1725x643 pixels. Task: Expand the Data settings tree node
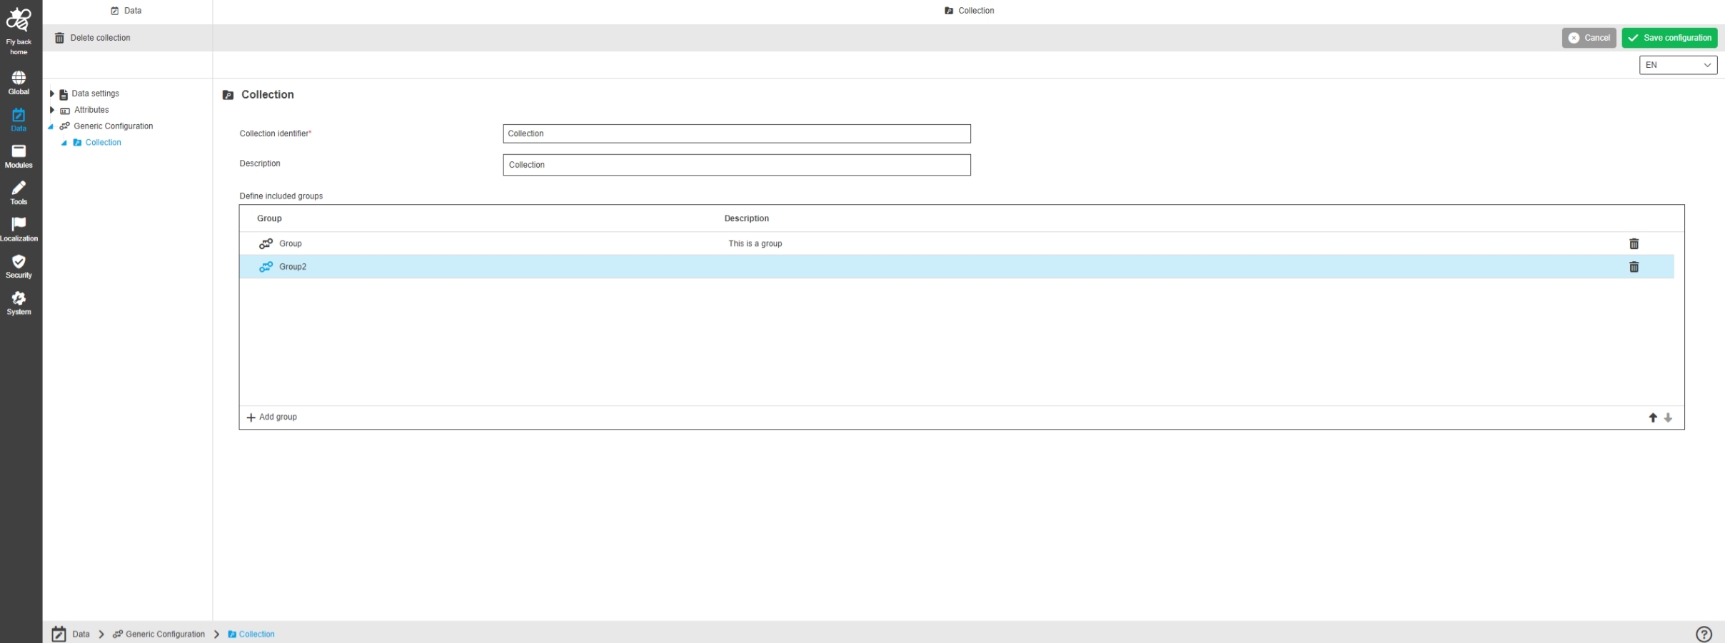[x=52, y=93]
